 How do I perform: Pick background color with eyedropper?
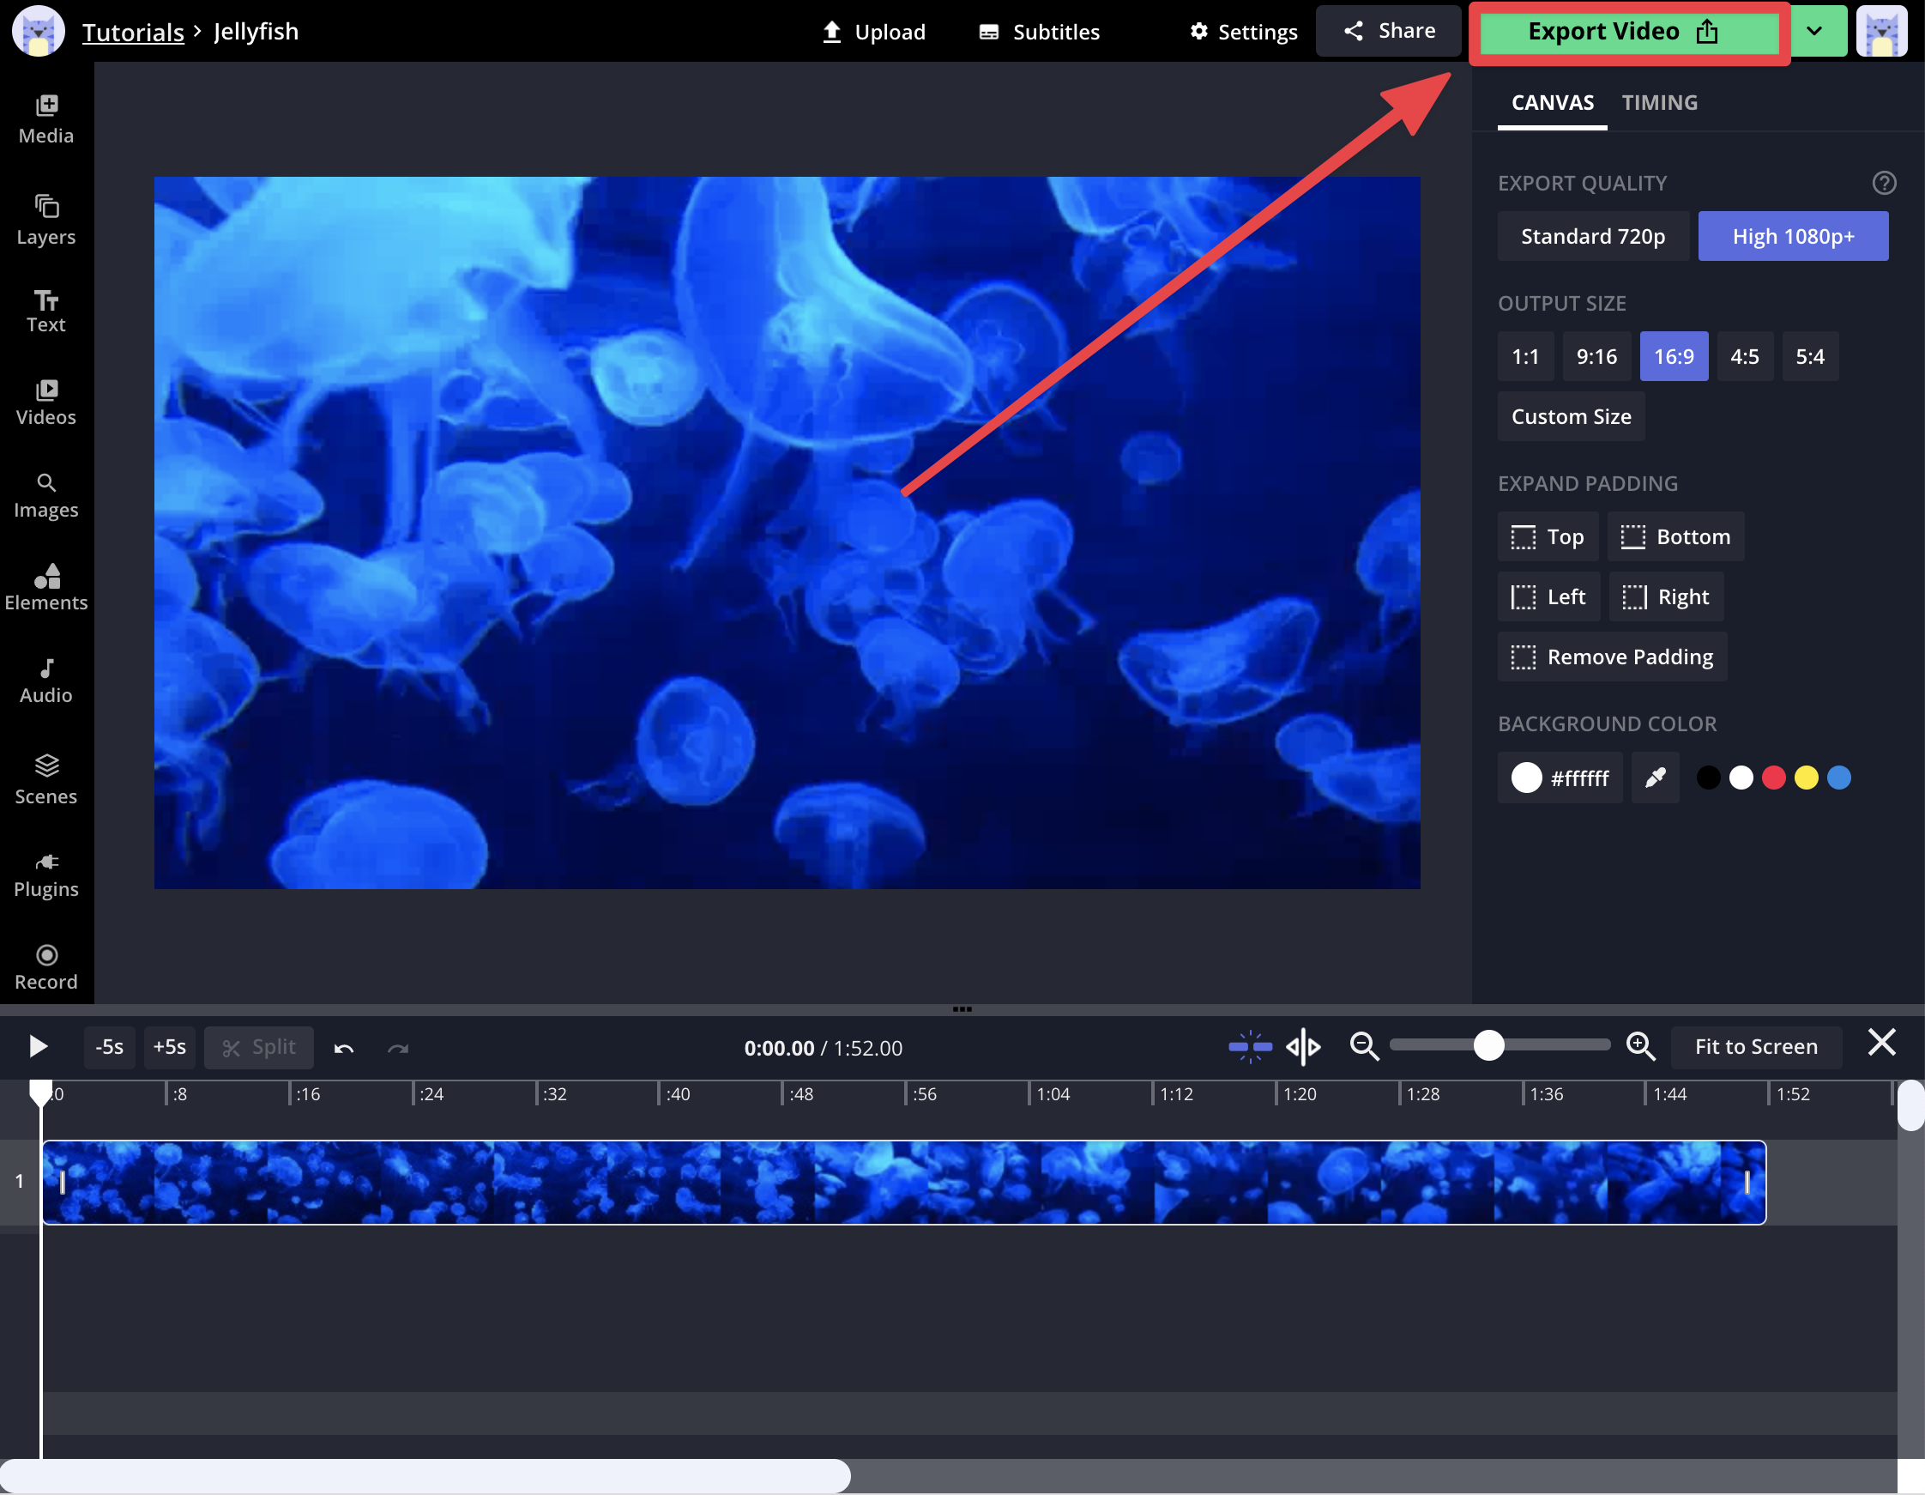pyautogui.click(x=1655, y=778)
